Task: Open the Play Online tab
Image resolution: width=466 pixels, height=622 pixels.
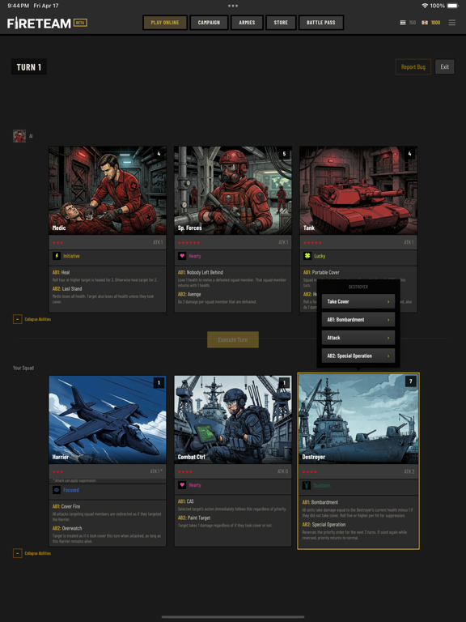Action: pos(165,23)
